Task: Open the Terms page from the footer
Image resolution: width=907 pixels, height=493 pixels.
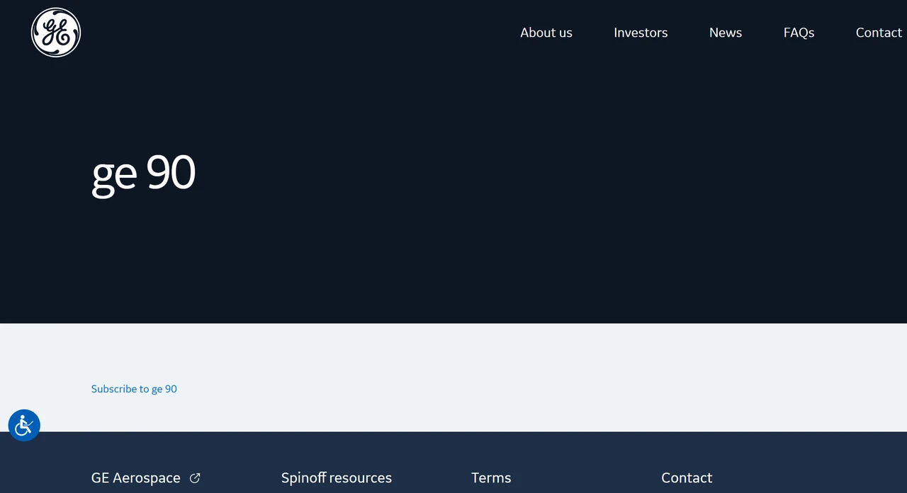Action: 491,477
